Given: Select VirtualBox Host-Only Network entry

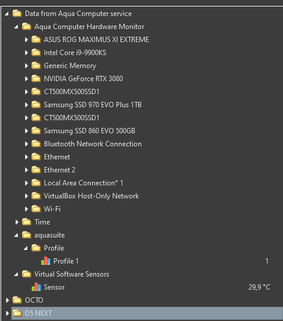Looking at the screenshot, I should pos(91,196).
